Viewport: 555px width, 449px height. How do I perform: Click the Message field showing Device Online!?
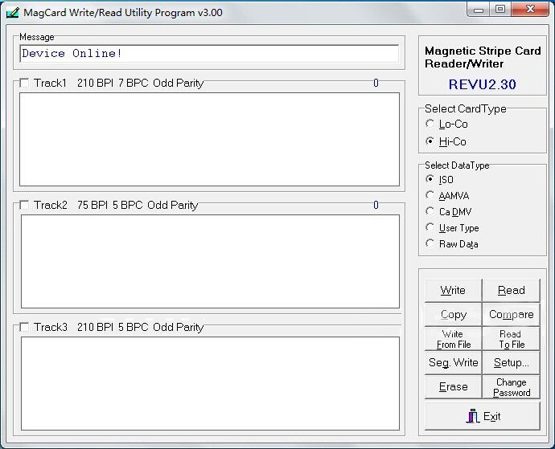click(x=209, y=53)
